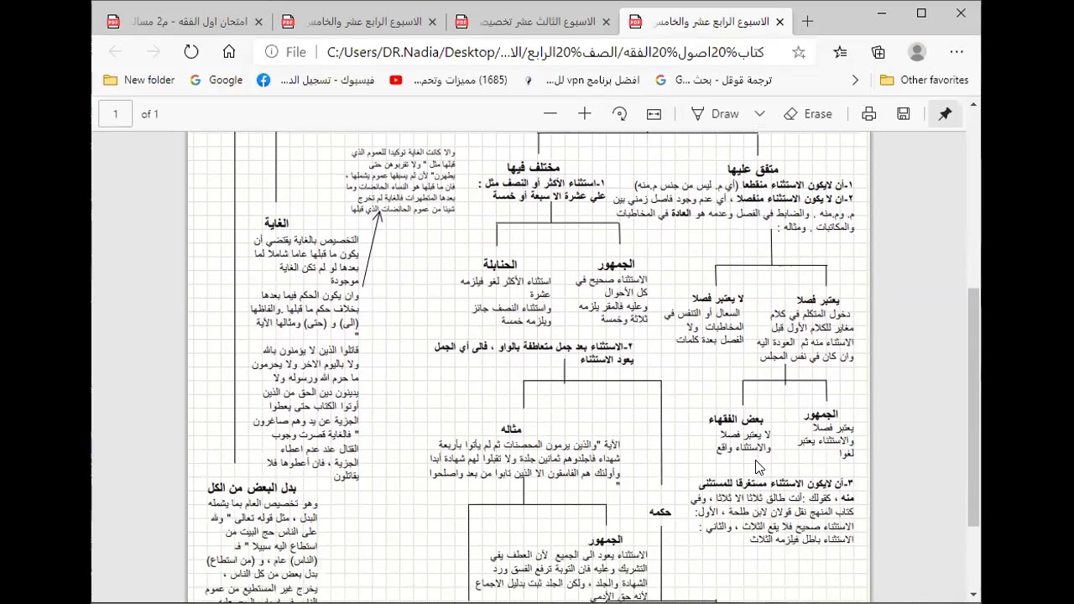The image size is (1074, 604).
Task: Click the browser Back arrow
Action: pos(115,52)
